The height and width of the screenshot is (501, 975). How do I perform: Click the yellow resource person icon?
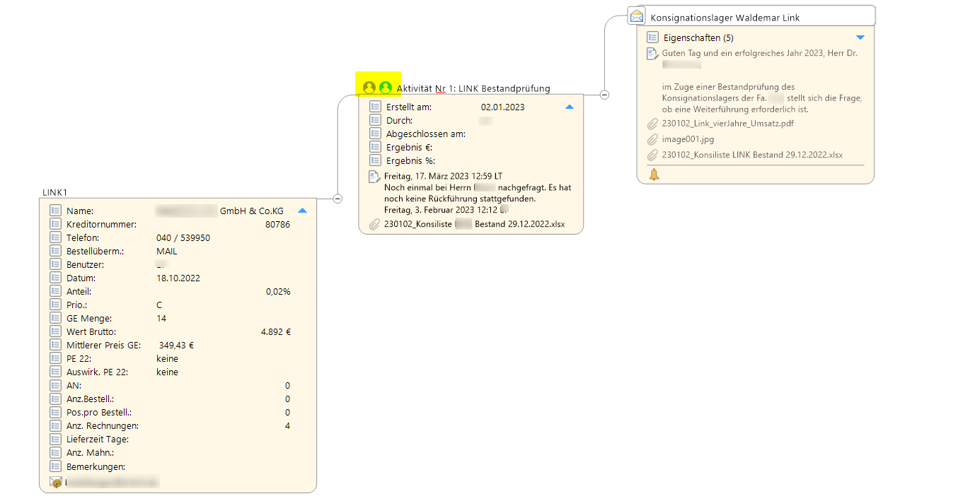(369, 88)
